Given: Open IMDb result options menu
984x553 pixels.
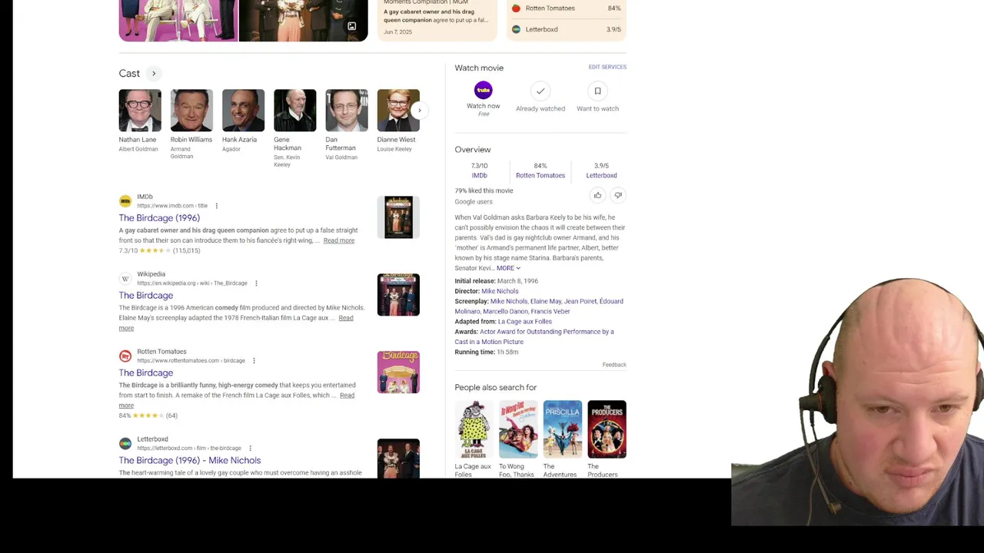Looking at the screenshot, I should tap(217, 206).
